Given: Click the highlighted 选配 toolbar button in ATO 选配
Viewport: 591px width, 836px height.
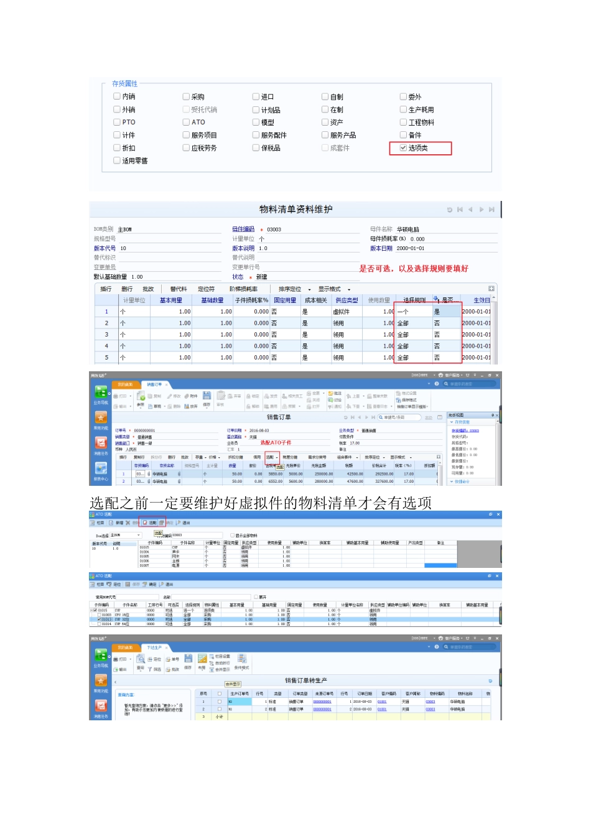Looking at the screenshot, I should tap(149, 522).
